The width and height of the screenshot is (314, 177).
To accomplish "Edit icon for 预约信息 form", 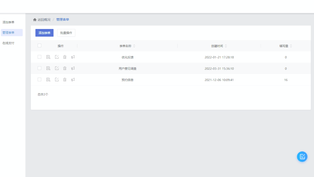I will click(57, 80).
